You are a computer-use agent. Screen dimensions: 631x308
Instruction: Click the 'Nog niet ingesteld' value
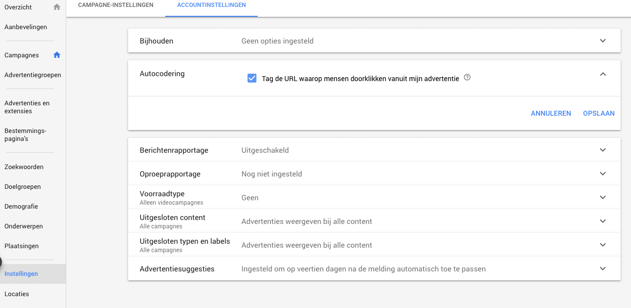tap(271, 174)
